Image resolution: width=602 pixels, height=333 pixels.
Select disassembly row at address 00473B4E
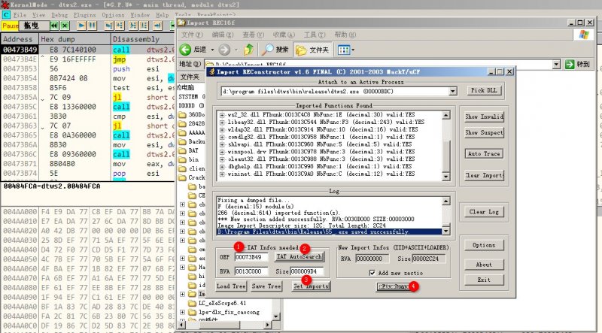pos(88,59)
